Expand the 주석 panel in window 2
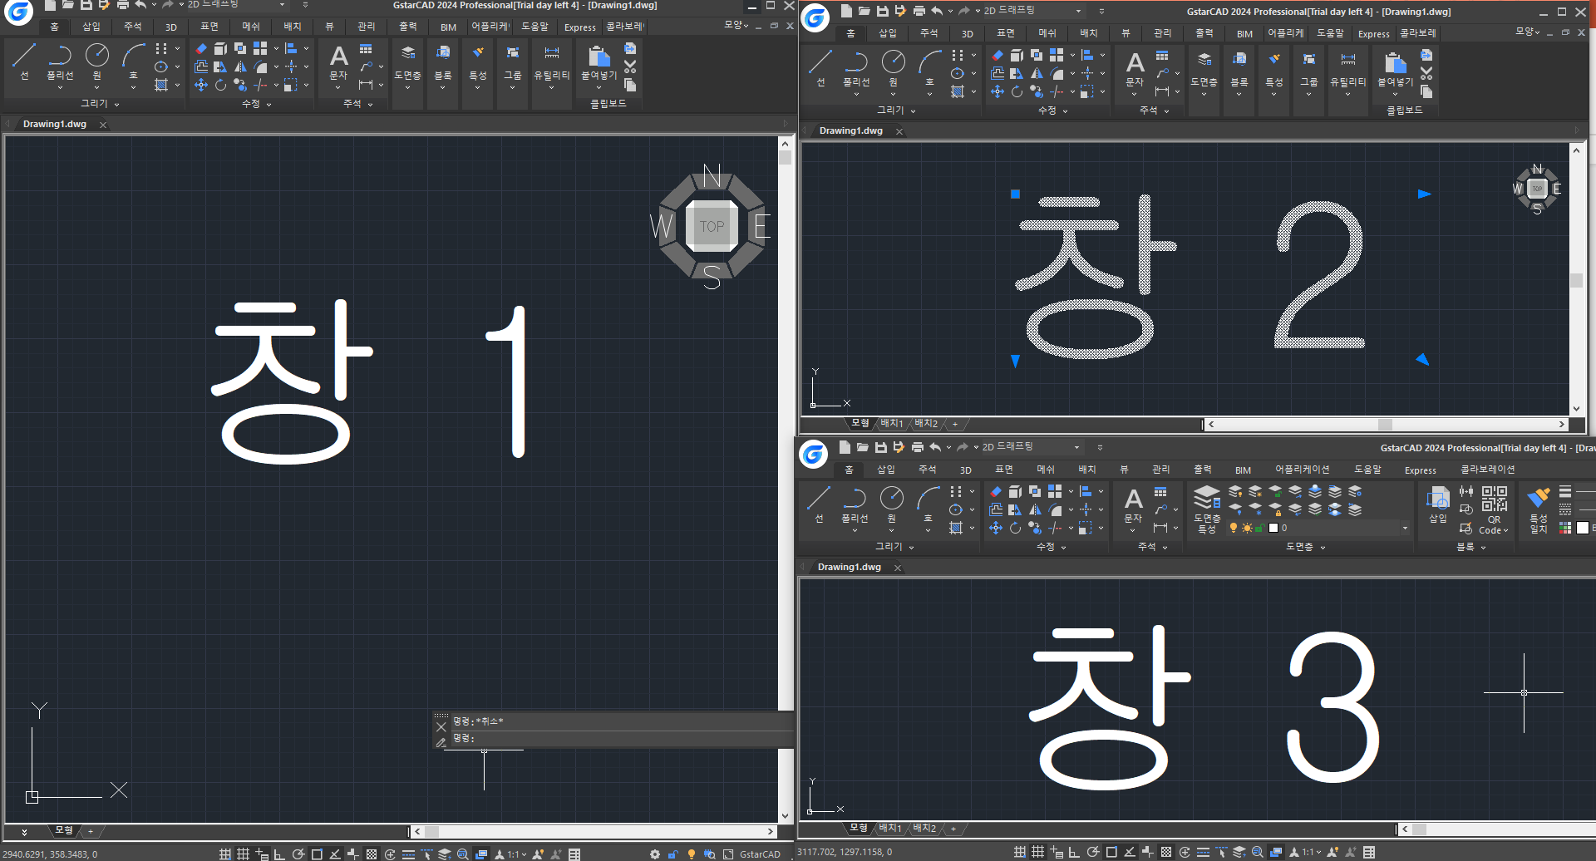This screenshot has width=1596, height=861. tap(1155, 110)
